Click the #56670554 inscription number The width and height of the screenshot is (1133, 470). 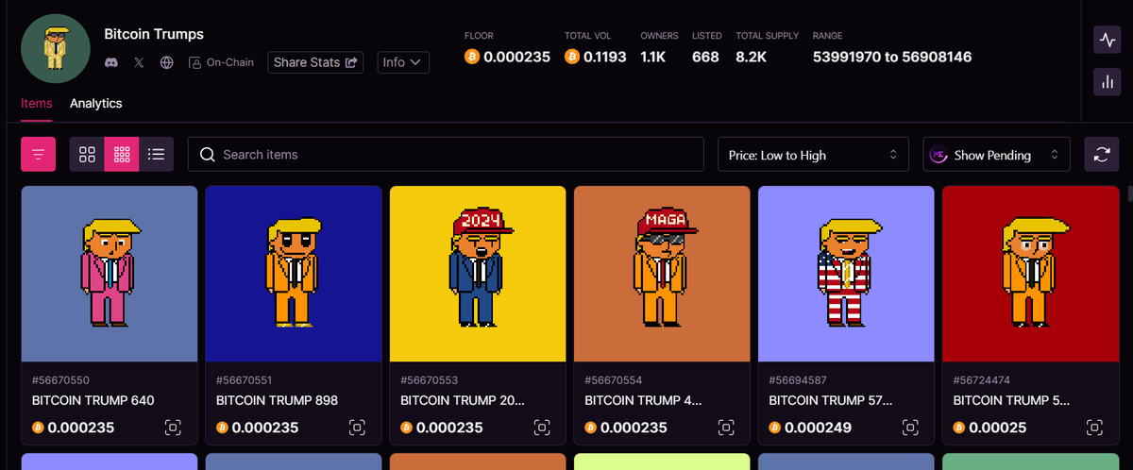click(x=614, y=380)
